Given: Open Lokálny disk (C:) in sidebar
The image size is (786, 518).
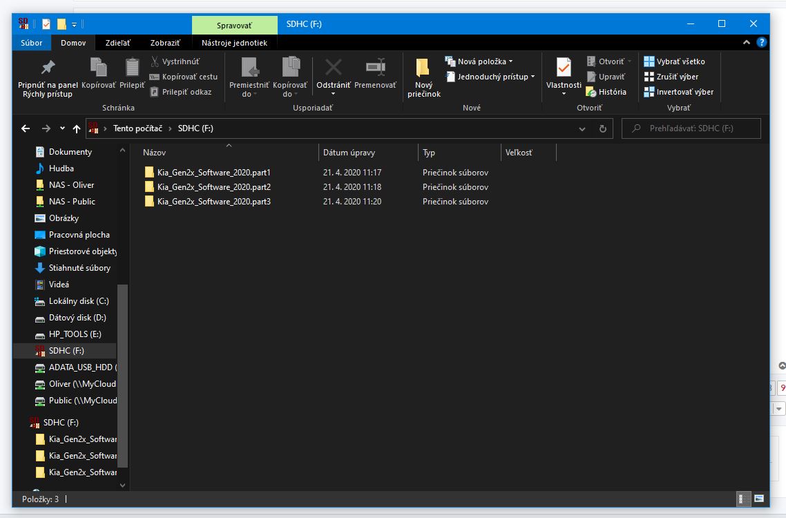Looking at the screenshot, I should tap(72, 301).
